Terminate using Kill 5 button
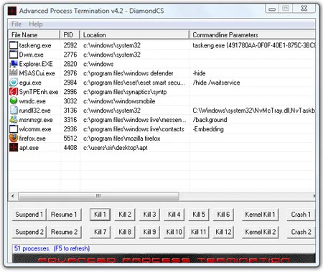 pyautogui.click(x=199, y=215)
